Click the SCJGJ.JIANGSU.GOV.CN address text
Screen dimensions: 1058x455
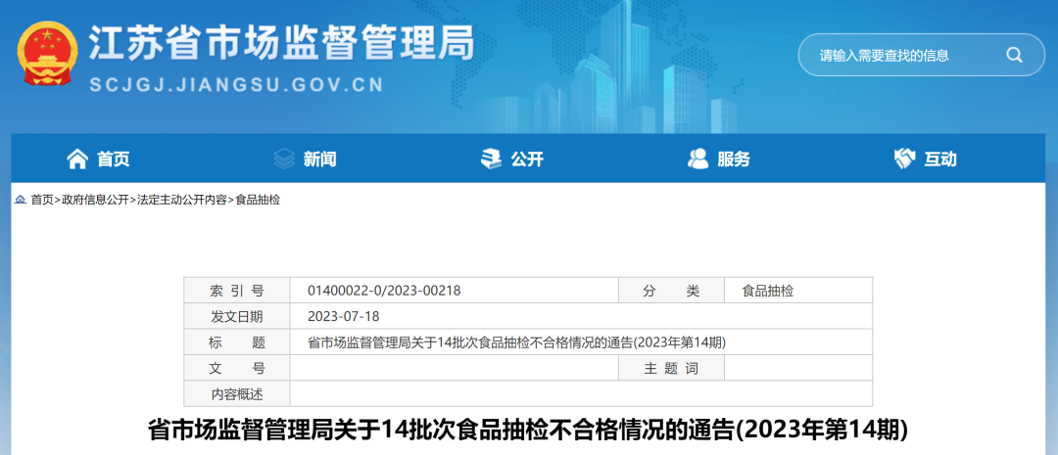click(x=236, y=85)
